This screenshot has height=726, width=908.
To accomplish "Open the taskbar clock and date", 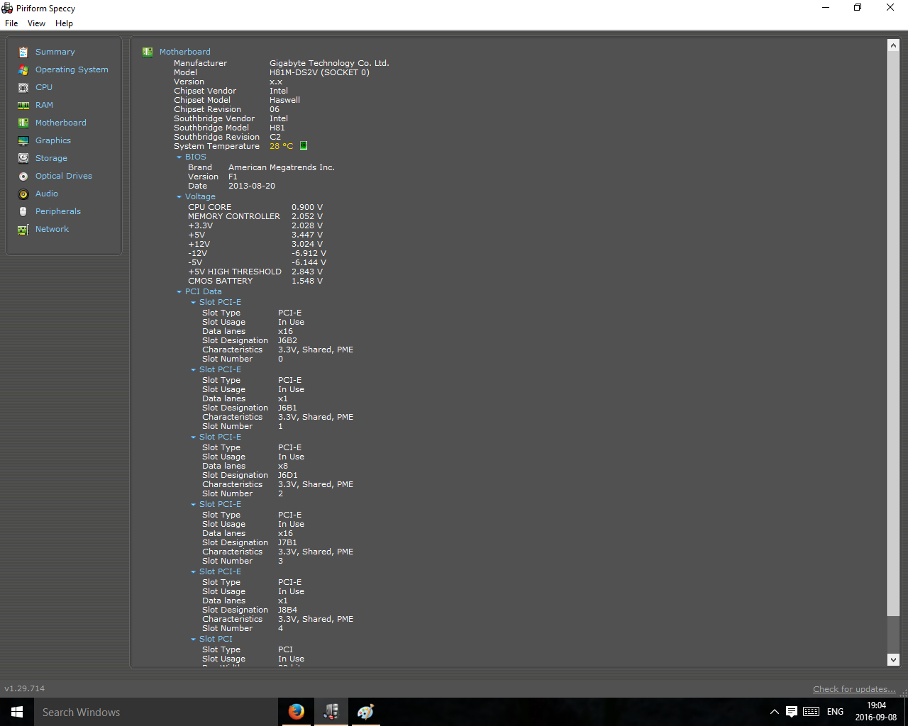I will (876, 712).
